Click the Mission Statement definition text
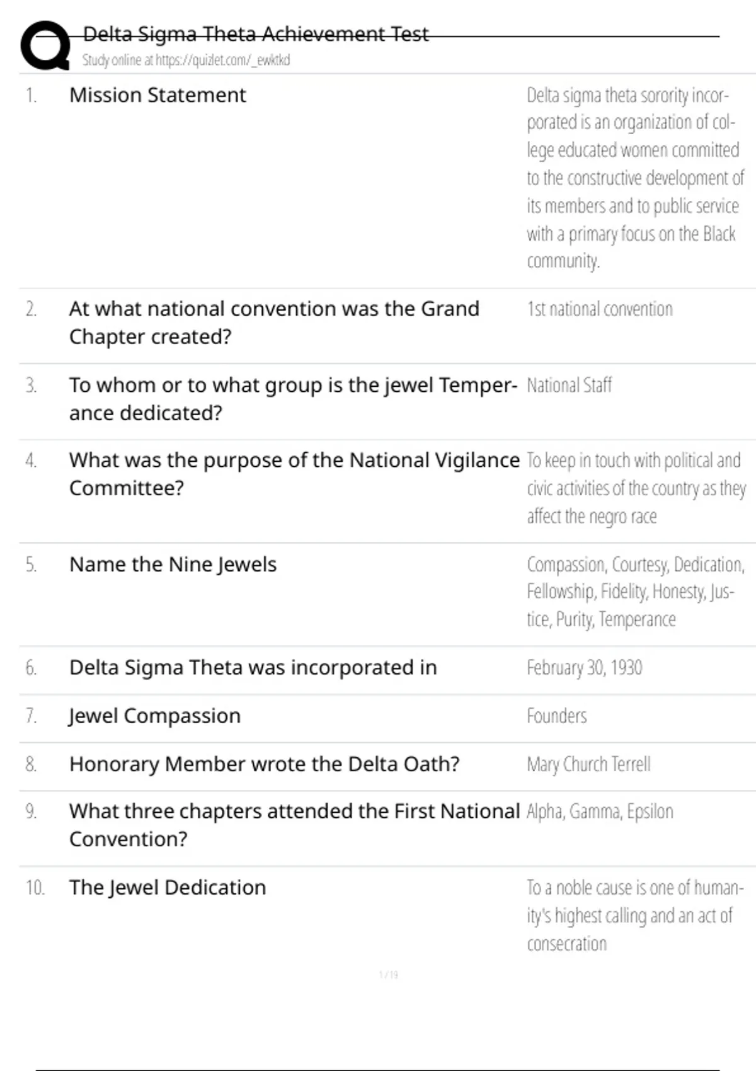Screen dimensions: 756x1071 pos(635,178)
